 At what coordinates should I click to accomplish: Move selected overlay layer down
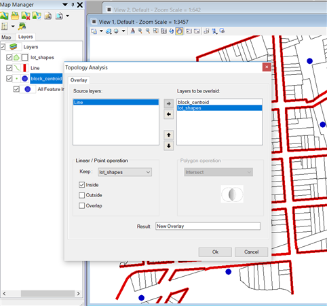[168, 146]
